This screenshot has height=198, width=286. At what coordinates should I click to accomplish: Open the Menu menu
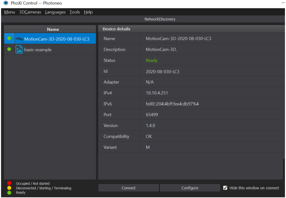[x=9, y=12]
